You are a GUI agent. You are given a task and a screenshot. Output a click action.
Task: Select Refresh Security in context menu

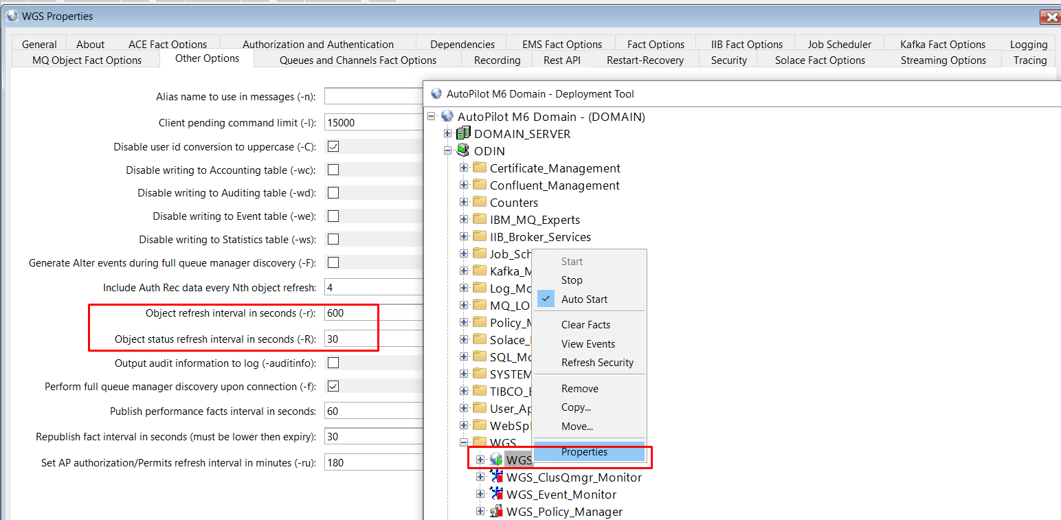(x=590, y=363)
